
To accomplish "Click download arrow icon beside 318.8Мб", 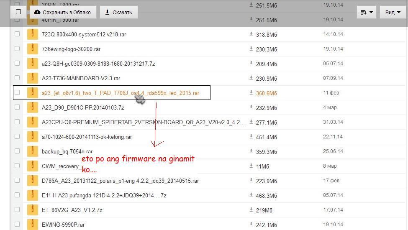I will pyautogui.click(x=251, y=34).
